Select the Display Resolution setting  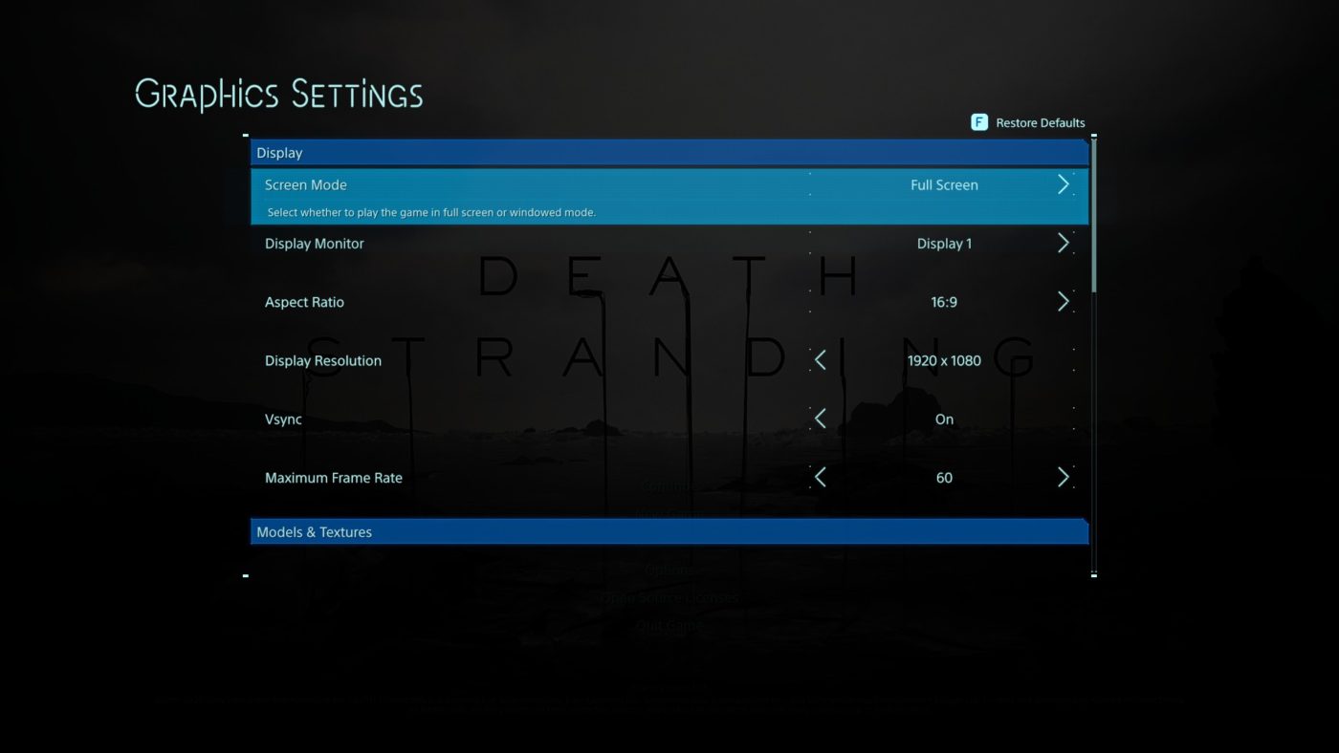point(323,360)
